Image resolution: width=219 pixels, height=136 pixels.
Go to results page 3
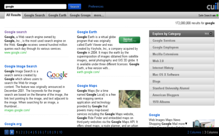(x=26, y=132)
